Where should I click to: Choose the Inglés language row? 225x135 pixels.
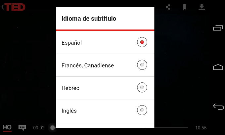(99, 111)
